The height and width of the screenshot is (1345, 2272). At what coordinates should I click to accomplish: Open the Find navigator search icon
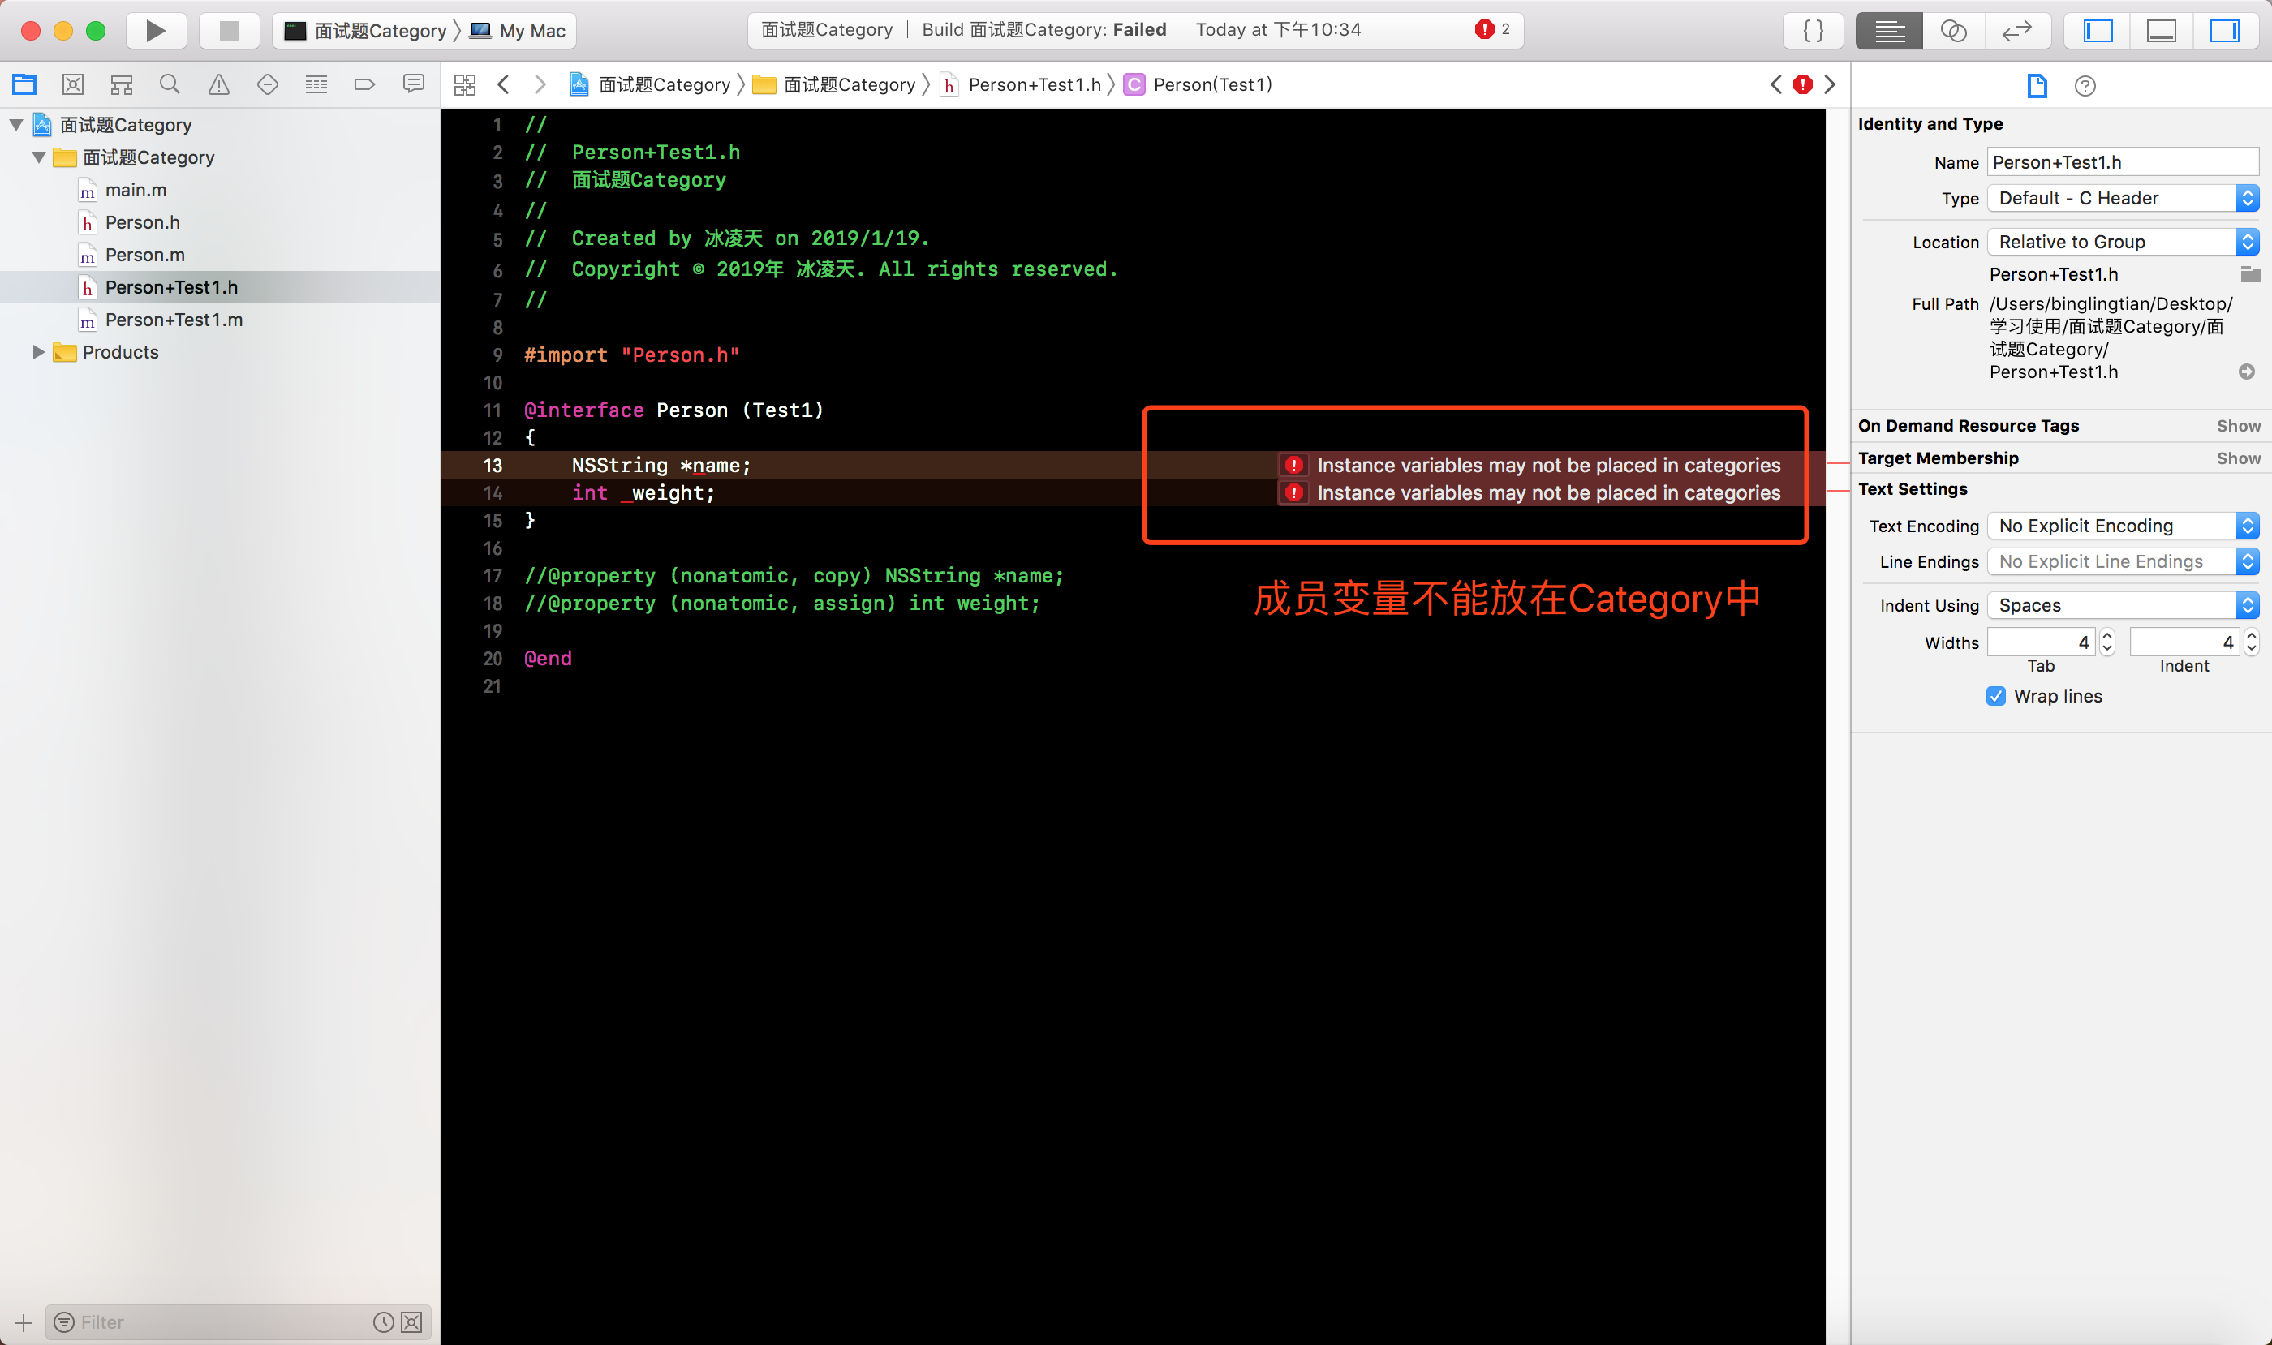pyautogui.click(x=170, y=84)
